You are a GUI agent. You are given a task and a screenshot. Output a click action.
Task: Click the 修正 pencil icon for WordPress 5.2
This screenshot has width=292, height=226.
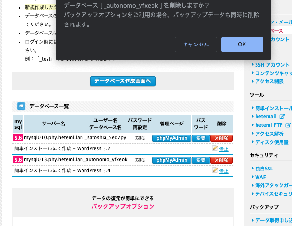click(215, 149)
